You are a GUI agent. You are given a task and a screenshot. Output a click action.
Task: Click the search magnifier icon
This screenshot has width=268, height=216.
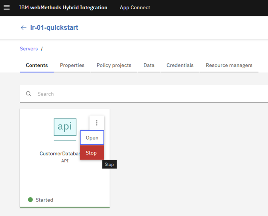[29, 94]
